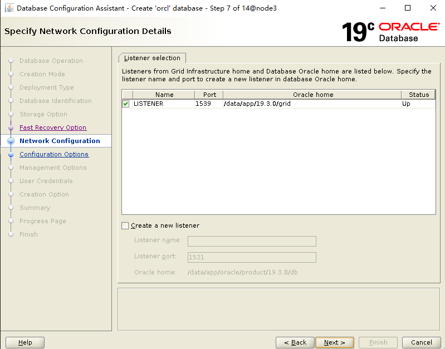Click the Configuration Options bullet icon
445x349 pixels.
coord(11,155)
